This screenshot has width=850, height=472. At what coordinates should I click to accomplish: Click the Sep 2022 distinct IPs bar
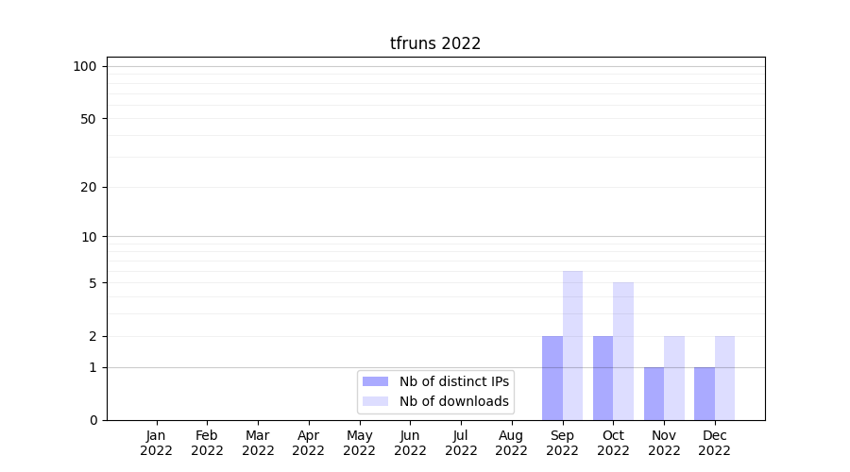coord(552,378)
